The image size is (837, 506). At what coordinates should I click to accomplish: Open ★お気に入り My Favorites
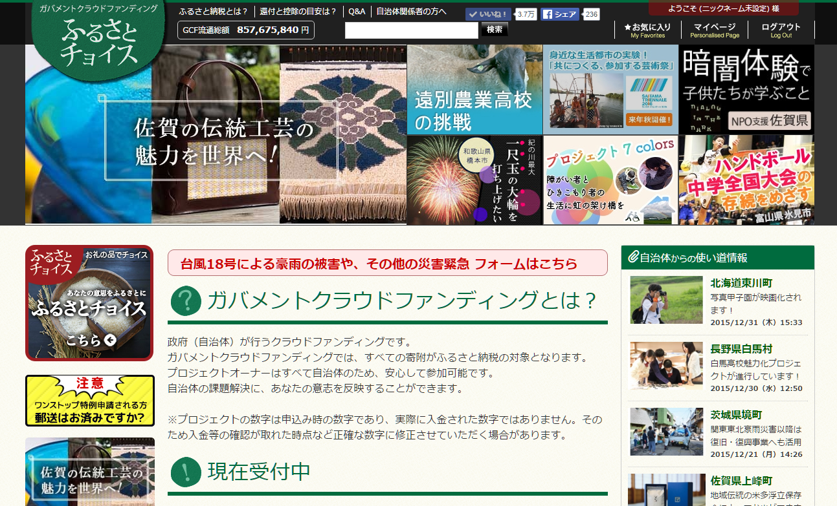[x=647, y=30]
